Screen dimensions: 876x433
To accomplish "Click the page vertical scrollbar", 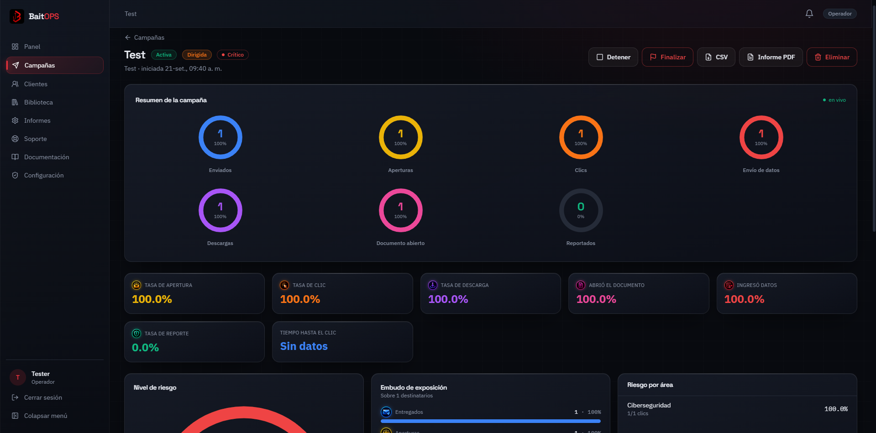I will [x=873, y=119].
